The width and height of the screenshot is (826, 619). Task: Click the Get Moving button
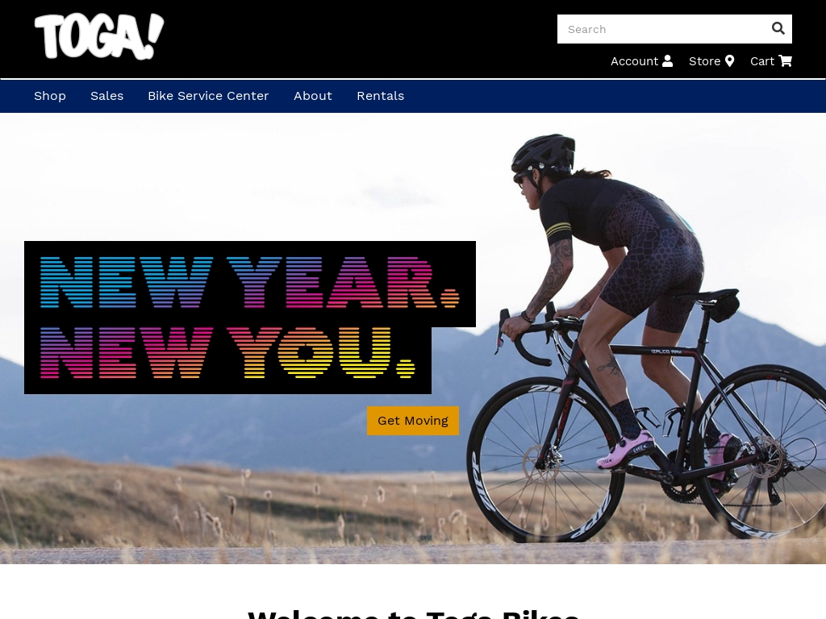[413, 421]
